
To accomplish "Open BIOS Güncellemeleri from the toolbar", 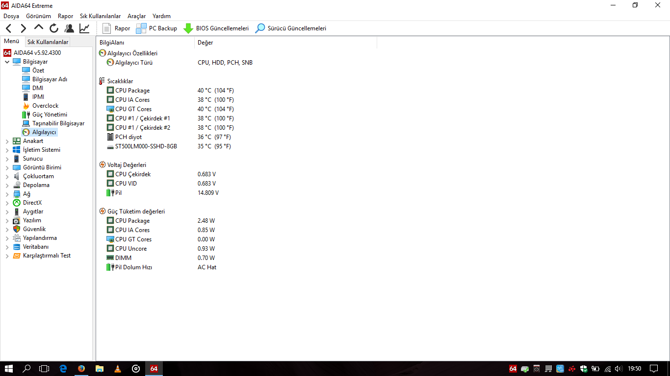I will click(x=216, y=28).
